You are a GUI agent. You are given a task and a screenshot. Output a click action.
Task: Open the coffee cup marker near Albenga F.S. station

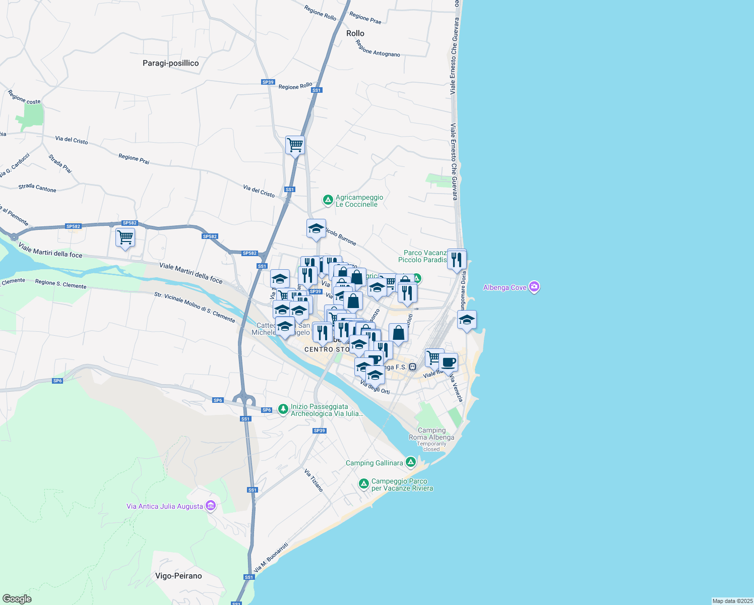pyautogui.click(x=449, y=361)
